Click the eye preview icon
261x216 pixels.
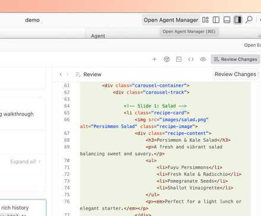pos(203,59)
